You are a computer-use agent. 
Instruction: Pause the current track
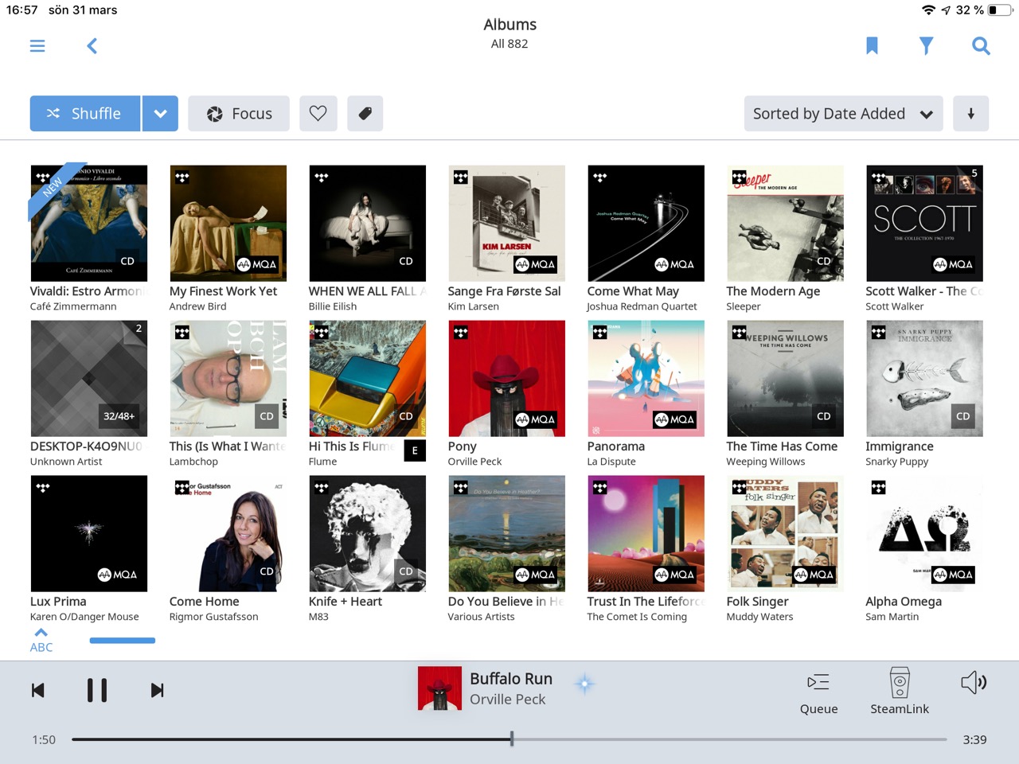(x=97, y=690)
